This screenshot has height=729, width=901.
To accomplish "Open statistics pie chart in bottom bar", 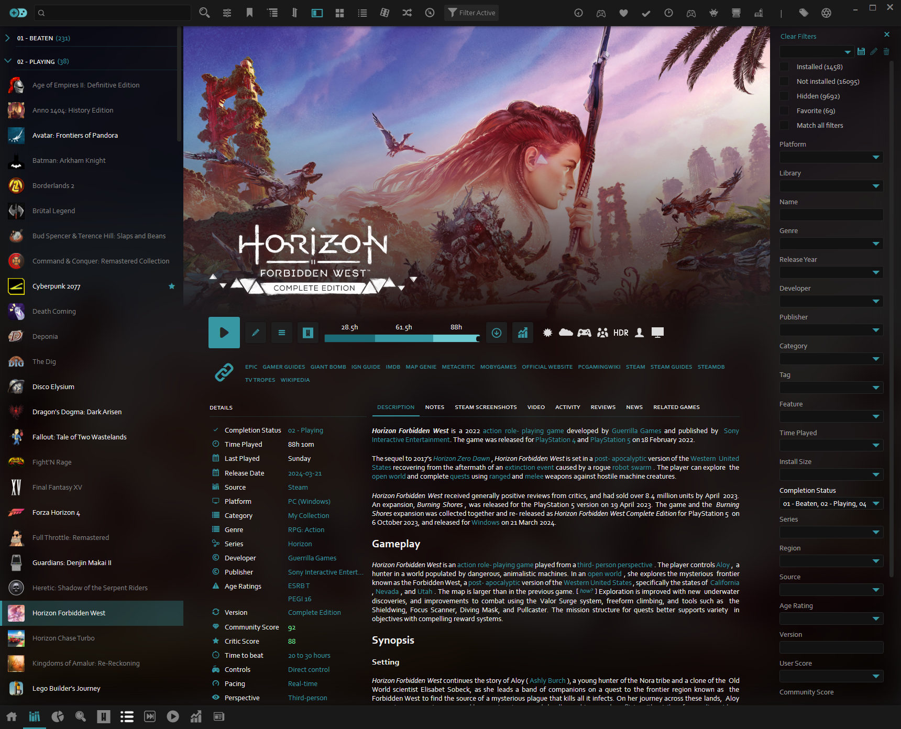I will tap(58, 716).
